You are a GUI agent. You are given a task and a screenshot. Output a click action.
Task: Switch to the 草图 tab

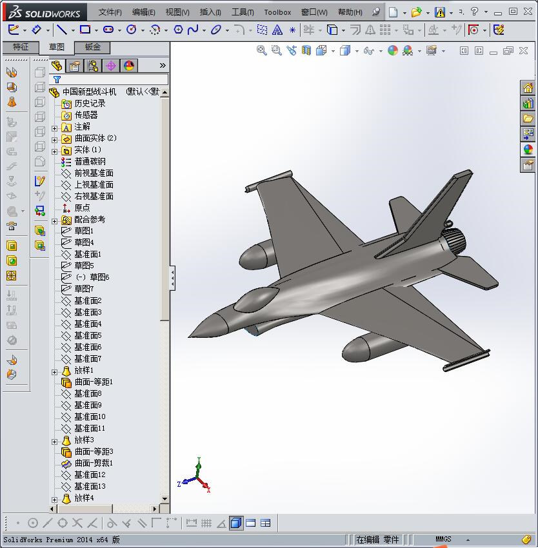tap(57, 47)
